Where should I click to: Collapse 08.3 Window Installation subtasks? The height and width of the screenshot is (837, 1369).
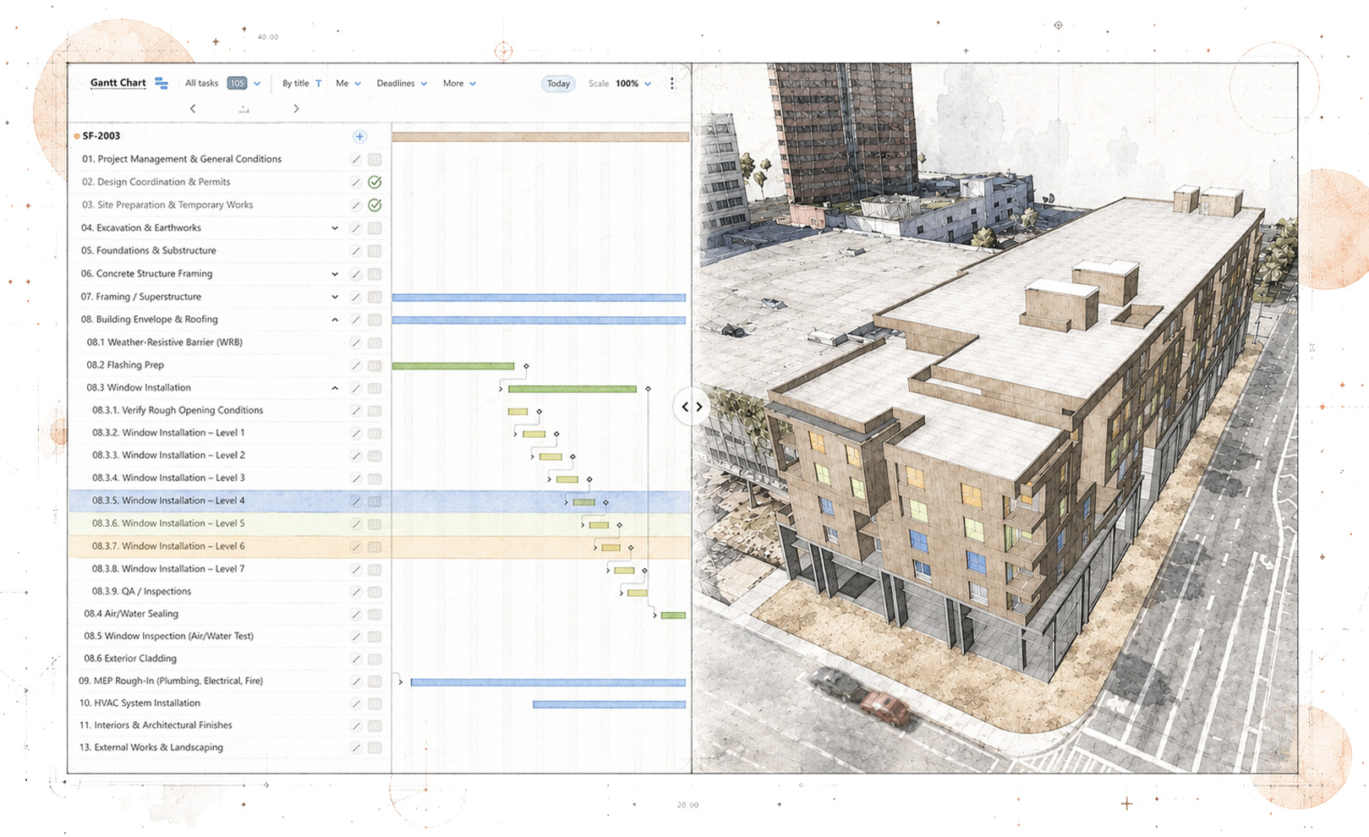pos(335,388)
